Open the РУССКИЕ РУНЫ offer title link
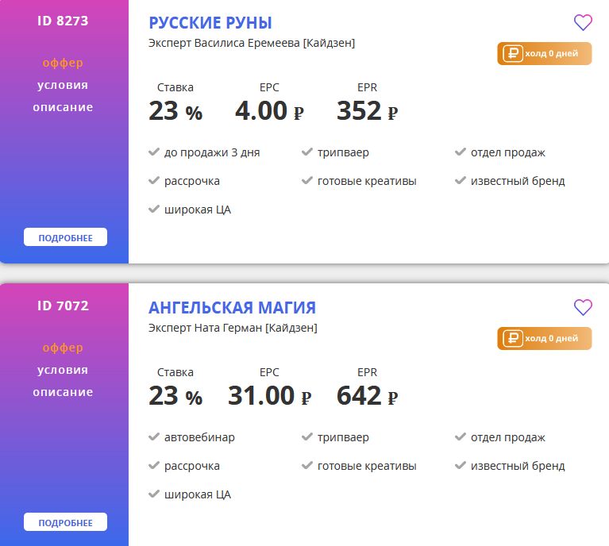Viewport: 609px width, 546px height. [210, 23]
